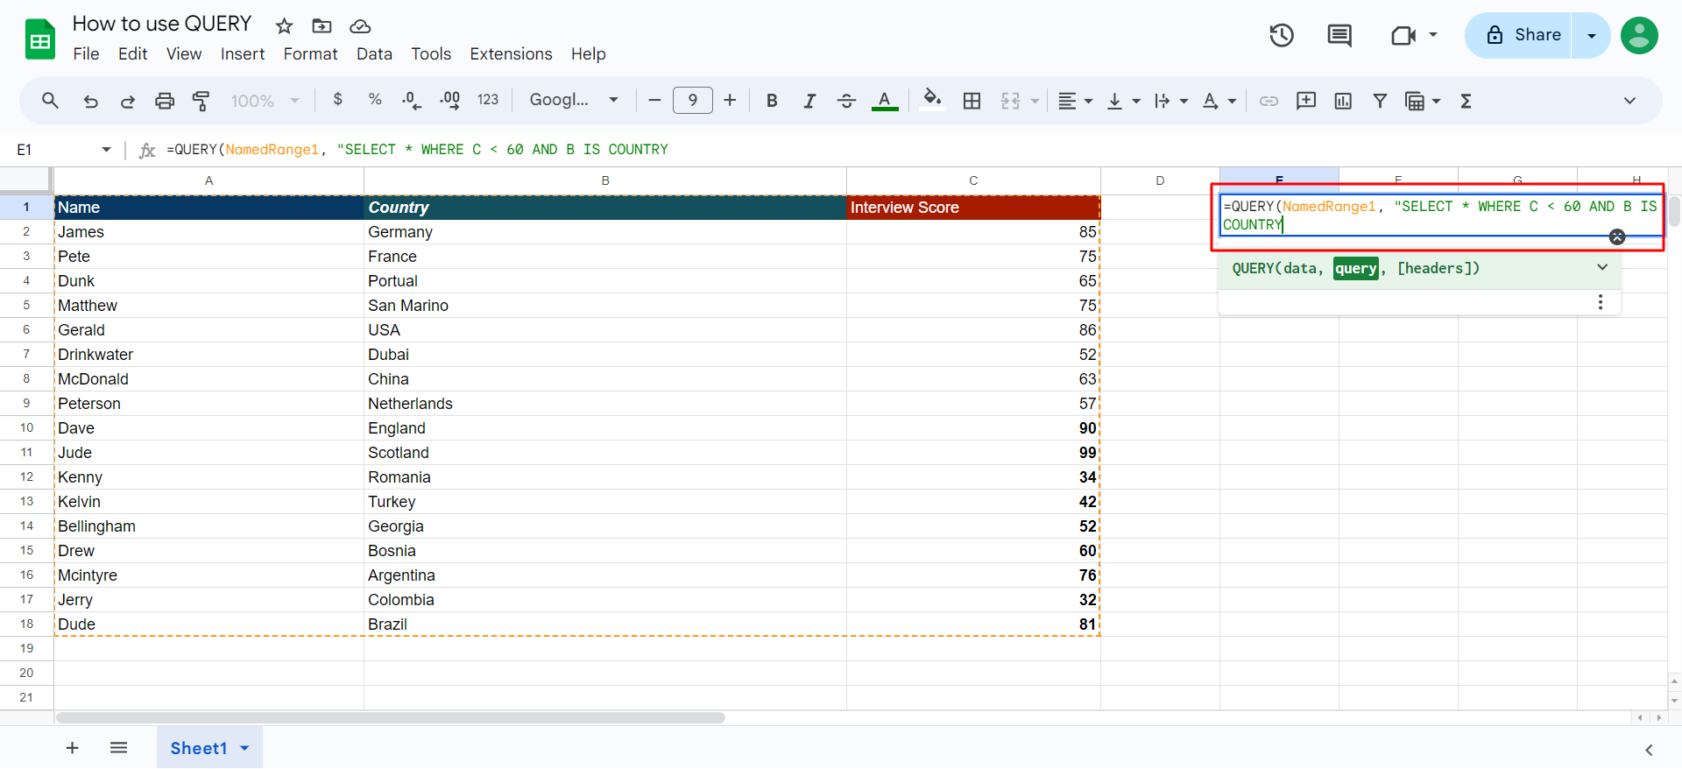Open the all sheets list
1682x769 pixels.
(x=119, y=748)
